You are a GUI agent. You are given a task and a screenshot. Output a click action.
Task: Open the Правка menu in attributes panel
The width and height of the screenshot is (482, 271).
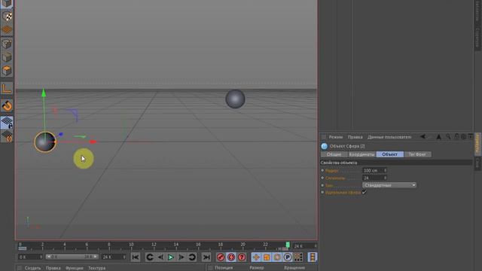(x=355, y=137)
